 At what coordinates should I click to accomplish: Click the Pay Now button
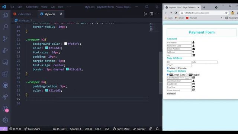click(171, 94)
